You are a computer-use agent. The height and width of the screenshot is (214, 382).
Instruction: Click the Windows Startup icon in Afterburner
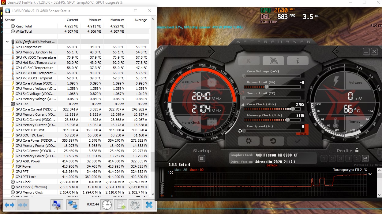(x=202, y=158)
